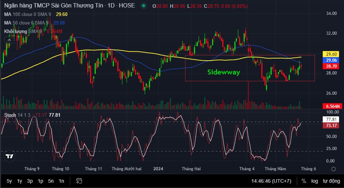Select the 1p time range
This screenshot has width=344, height=188.
click(x=40, y=181)
